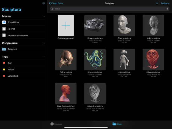Switch to the Обзор tab label

point(119,124)
